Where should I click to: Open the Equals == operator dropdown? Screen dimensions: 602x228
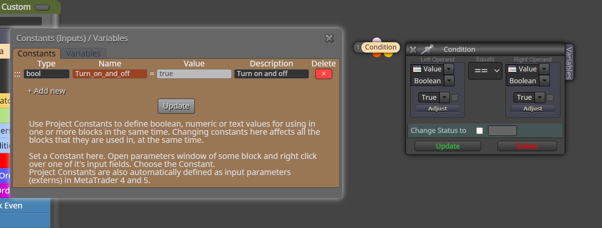[485, 71]
